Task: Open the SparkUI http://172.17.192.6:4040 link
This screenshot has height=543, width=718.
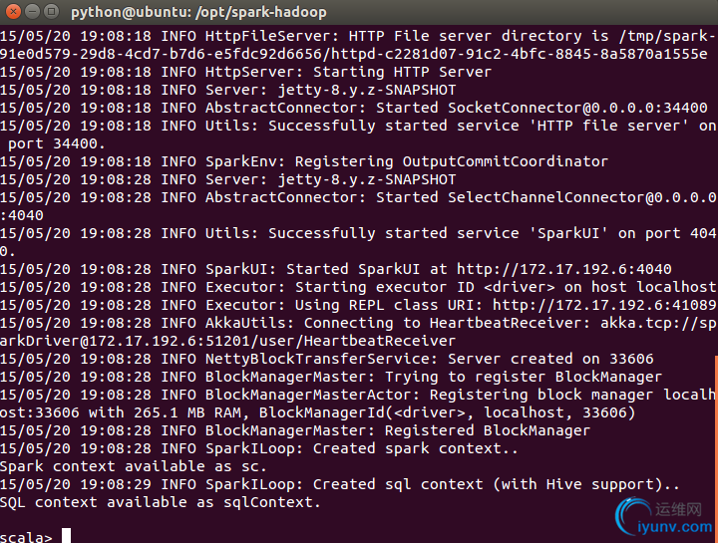Action: pos(563,269)
